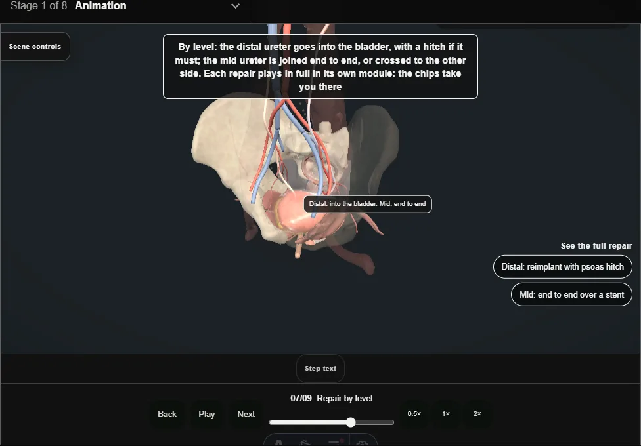
Task: Advance with the Next button
Action: [246, 414]
